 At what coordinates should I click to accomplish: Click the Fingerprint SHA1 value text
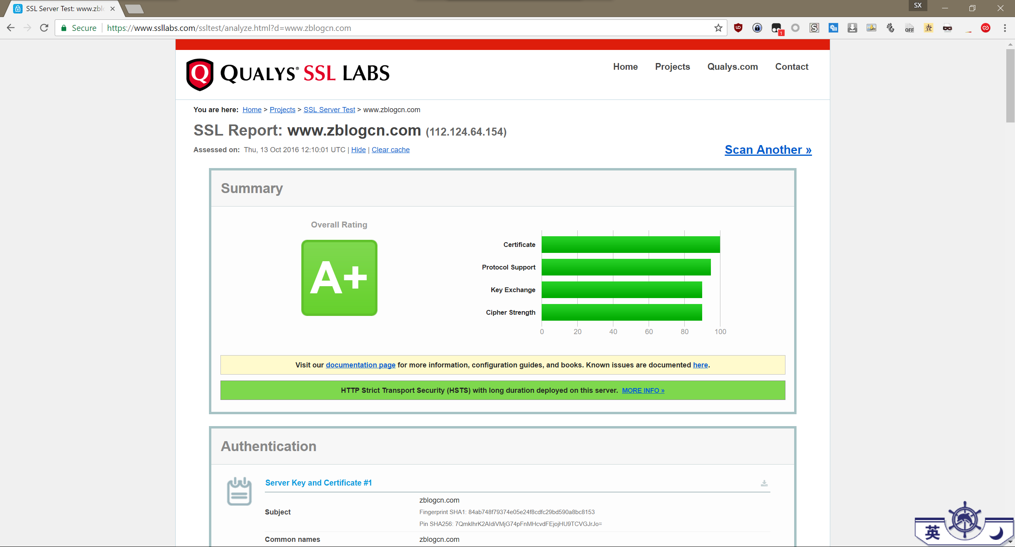click(x=531, y=512)
